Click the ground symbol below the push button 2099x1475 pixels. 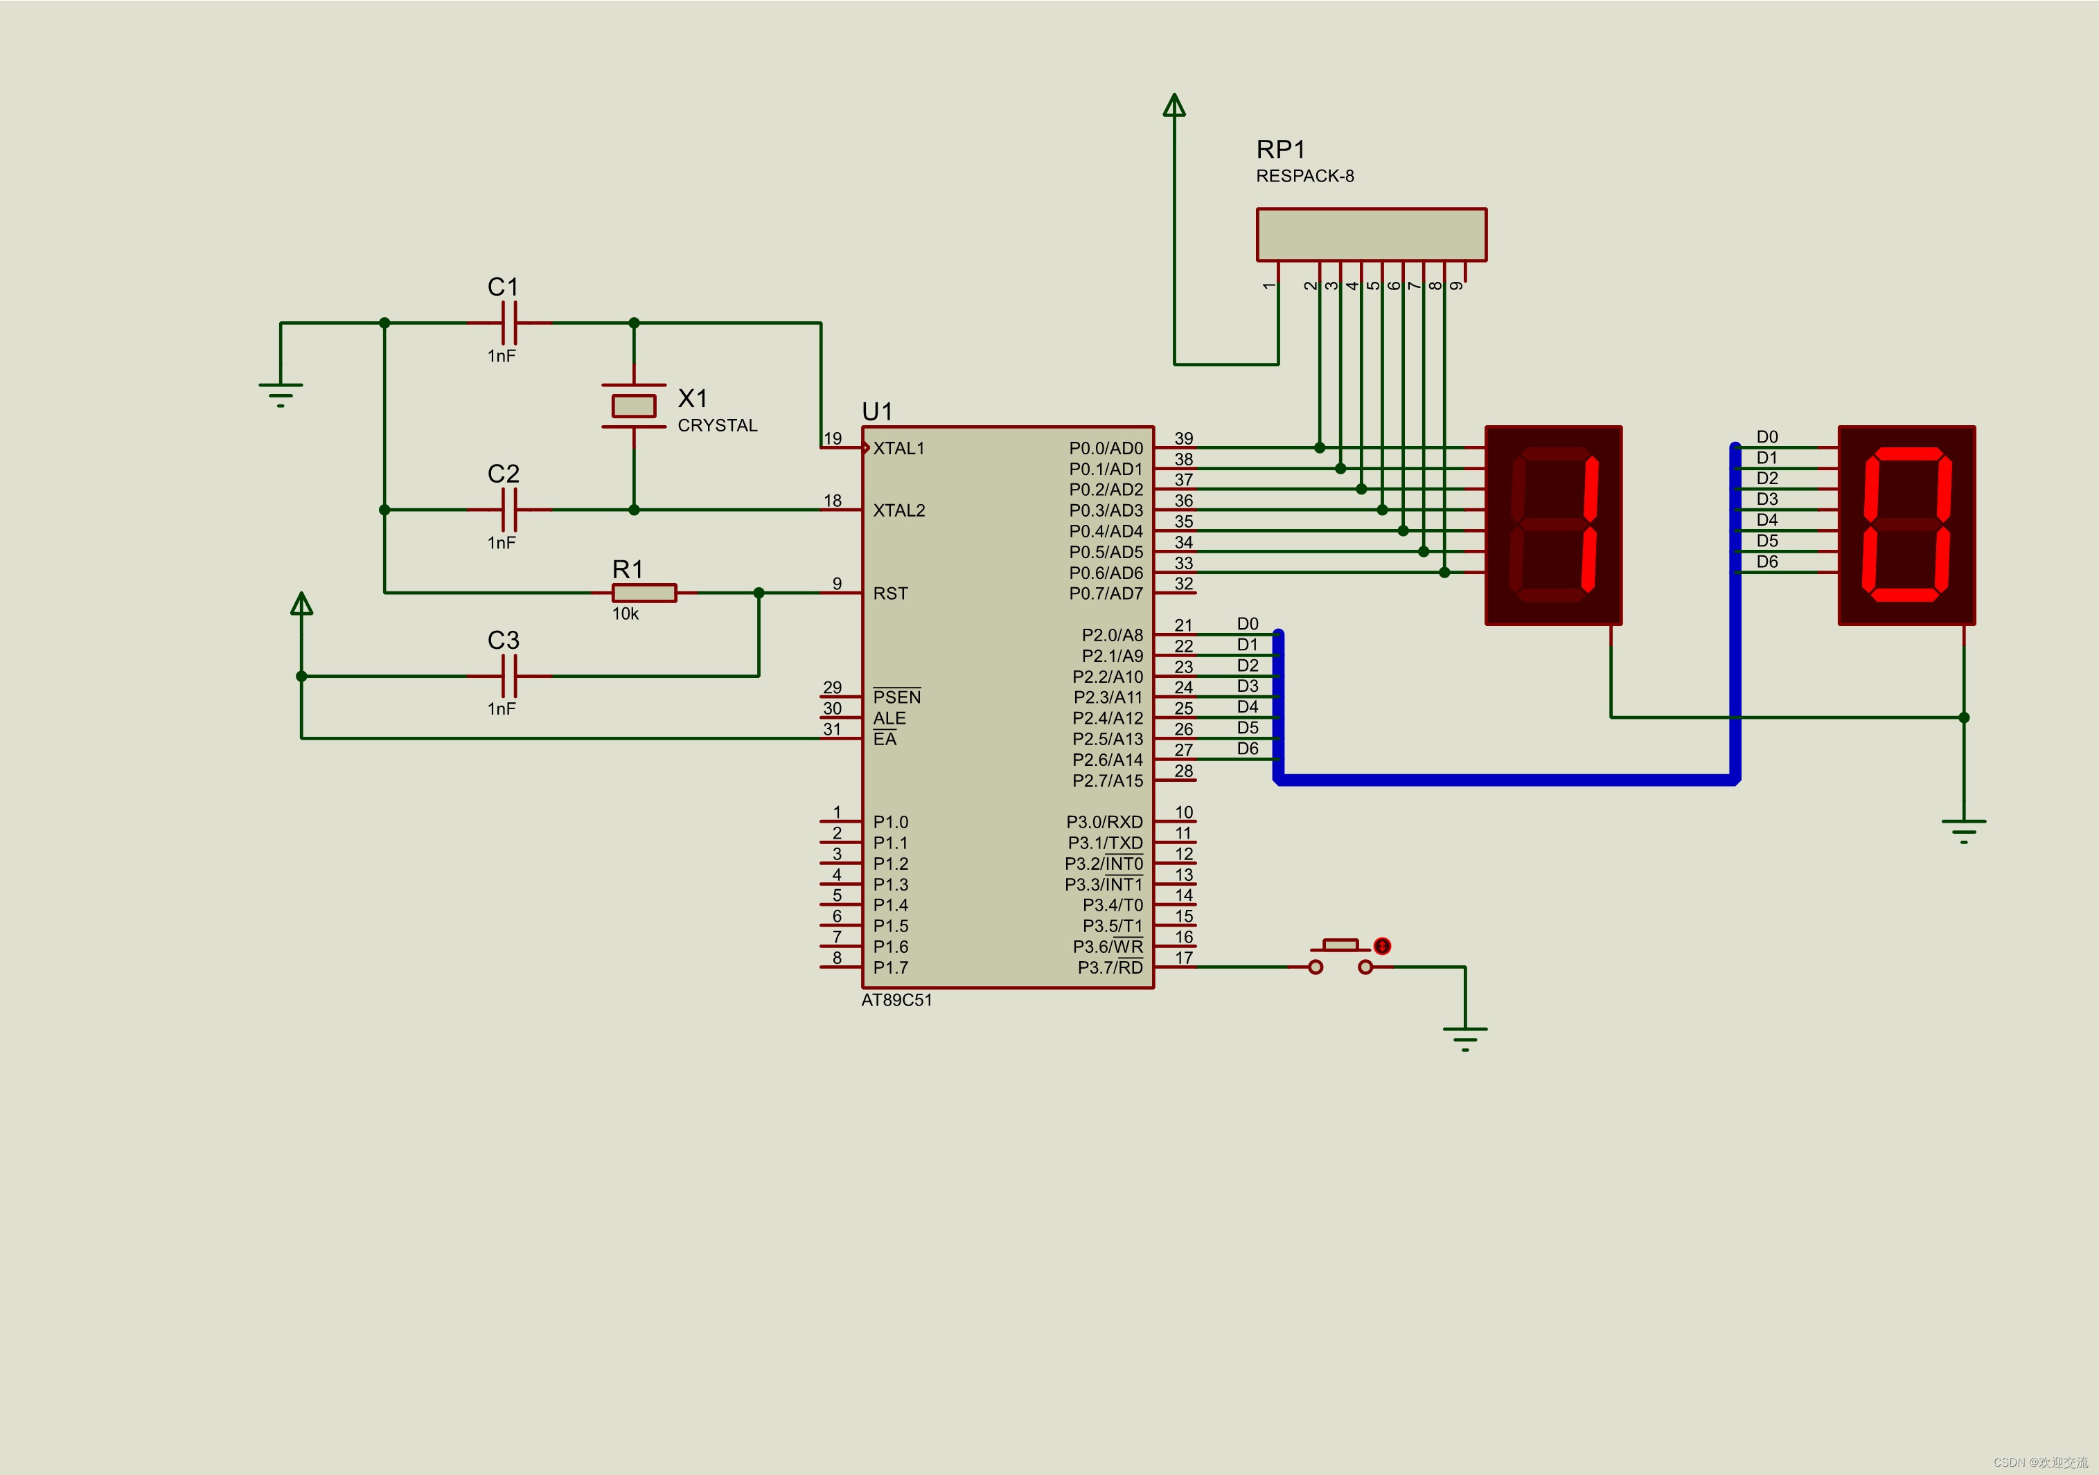1464,1039
